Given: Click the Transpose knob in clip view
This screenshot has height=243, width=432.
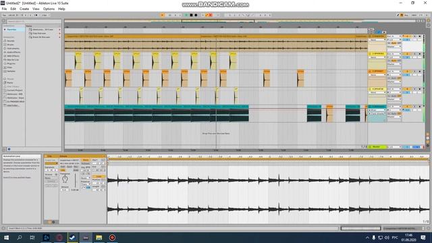Looking at the screenshot, I should (x=65, y=179).
